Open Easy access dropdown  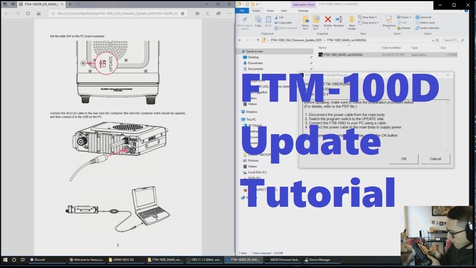[x=369, y=23]
